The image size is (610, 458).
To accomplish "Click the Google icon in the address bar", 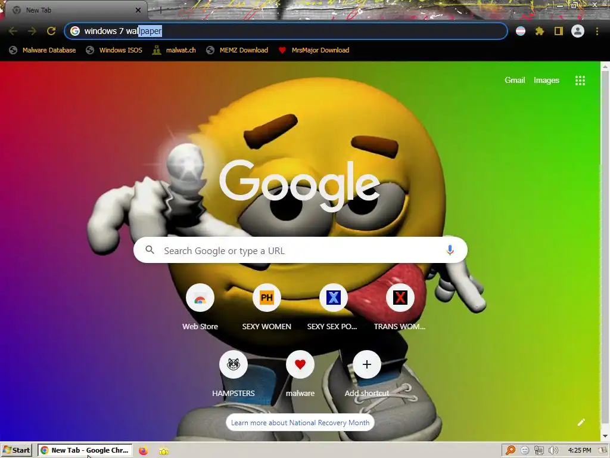I will (x=75, y=31).
